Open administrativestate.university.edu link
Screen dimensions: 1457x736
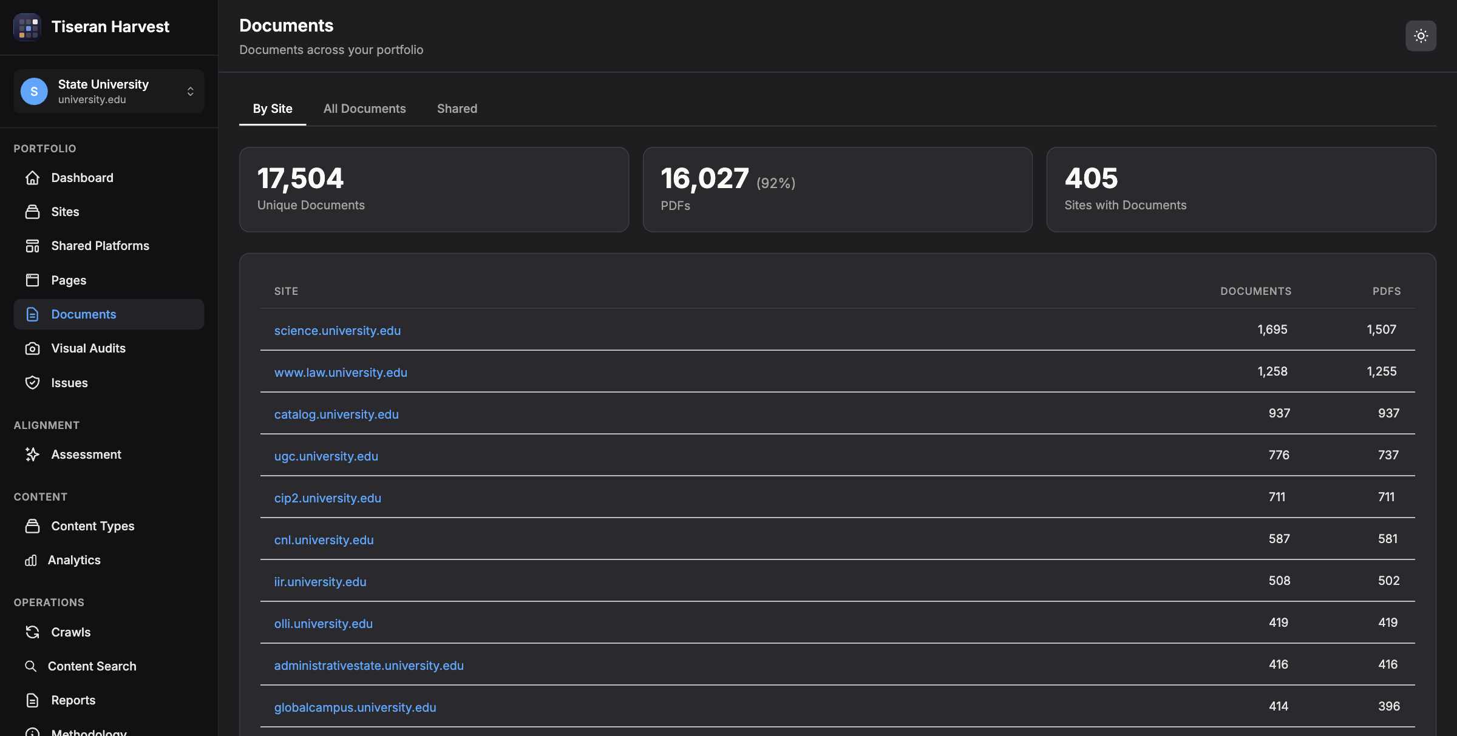(368, 666)
